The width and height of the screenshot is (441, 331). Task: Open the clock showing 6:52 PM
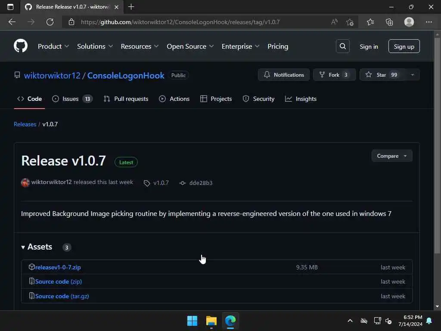point(410,321)
